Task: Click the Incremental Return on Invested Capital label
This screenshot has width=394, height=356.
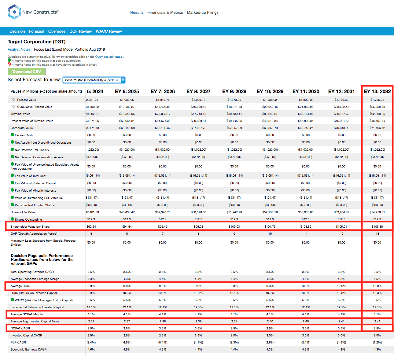Action: [37, 307]
